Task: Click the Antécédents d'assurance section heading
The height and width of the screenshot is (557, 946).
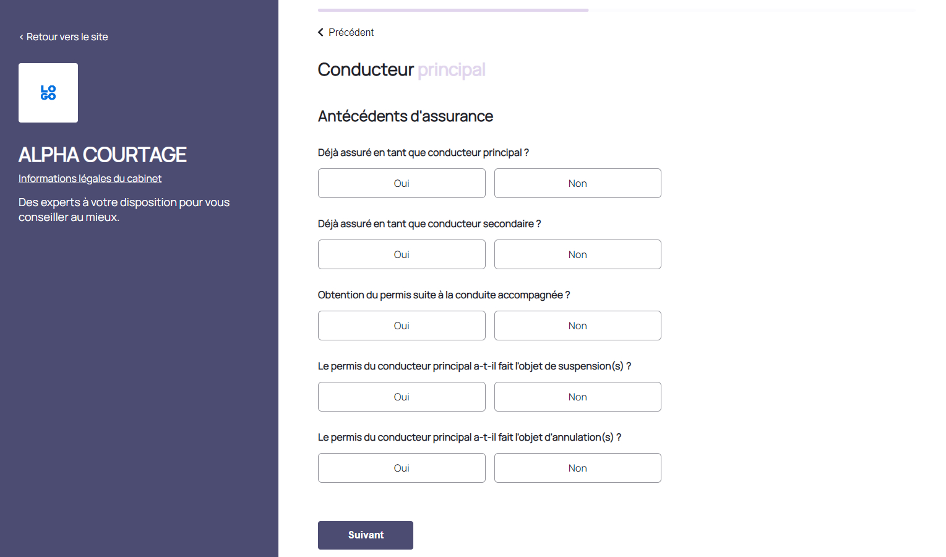Action: click(405, 116)
